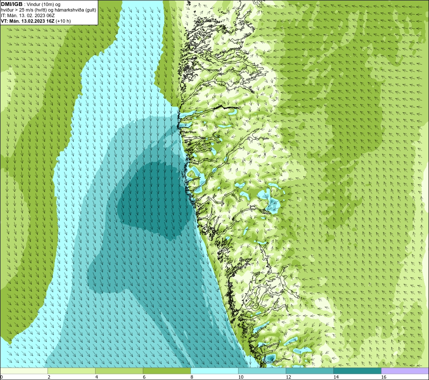Click the legend scale value "16"
This screenshot has width=429, height=380.
point(384,377)
